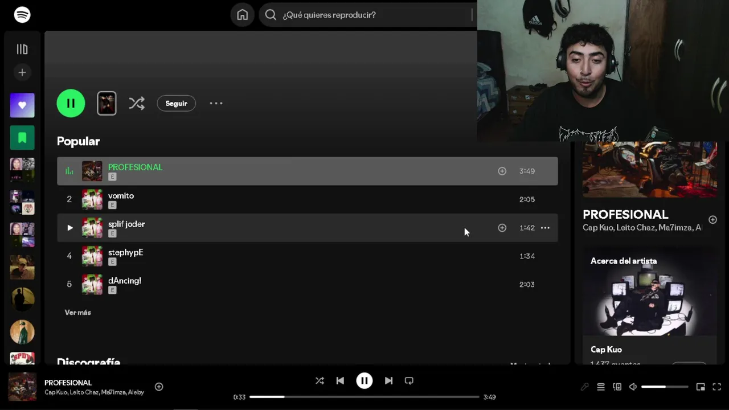Viewport: 729px width, 410px height.
Task: Add current song via bottom bar plus icon
Action: click(159, 387)
